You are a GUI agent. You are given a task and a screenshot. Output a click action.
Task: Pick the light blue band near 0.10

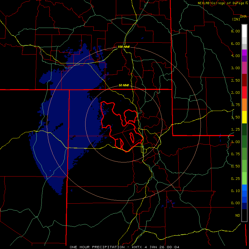click(x=244, y=188)
